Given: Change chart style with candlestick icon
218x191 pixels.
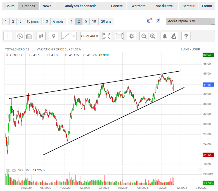Looking at the screenshot, I should coord(41,36).
